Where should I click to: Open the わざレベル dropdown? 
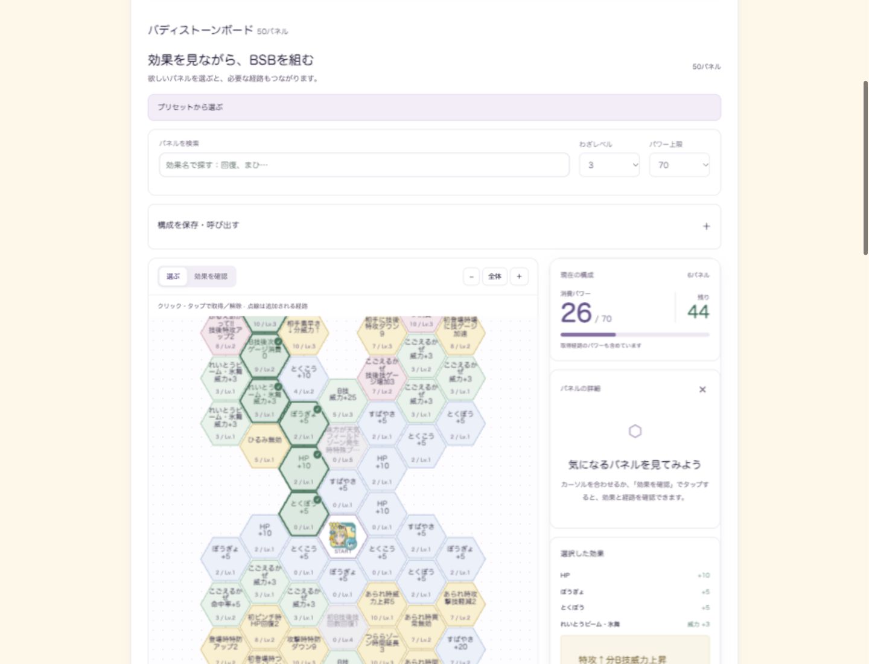(x=610, y=165)
